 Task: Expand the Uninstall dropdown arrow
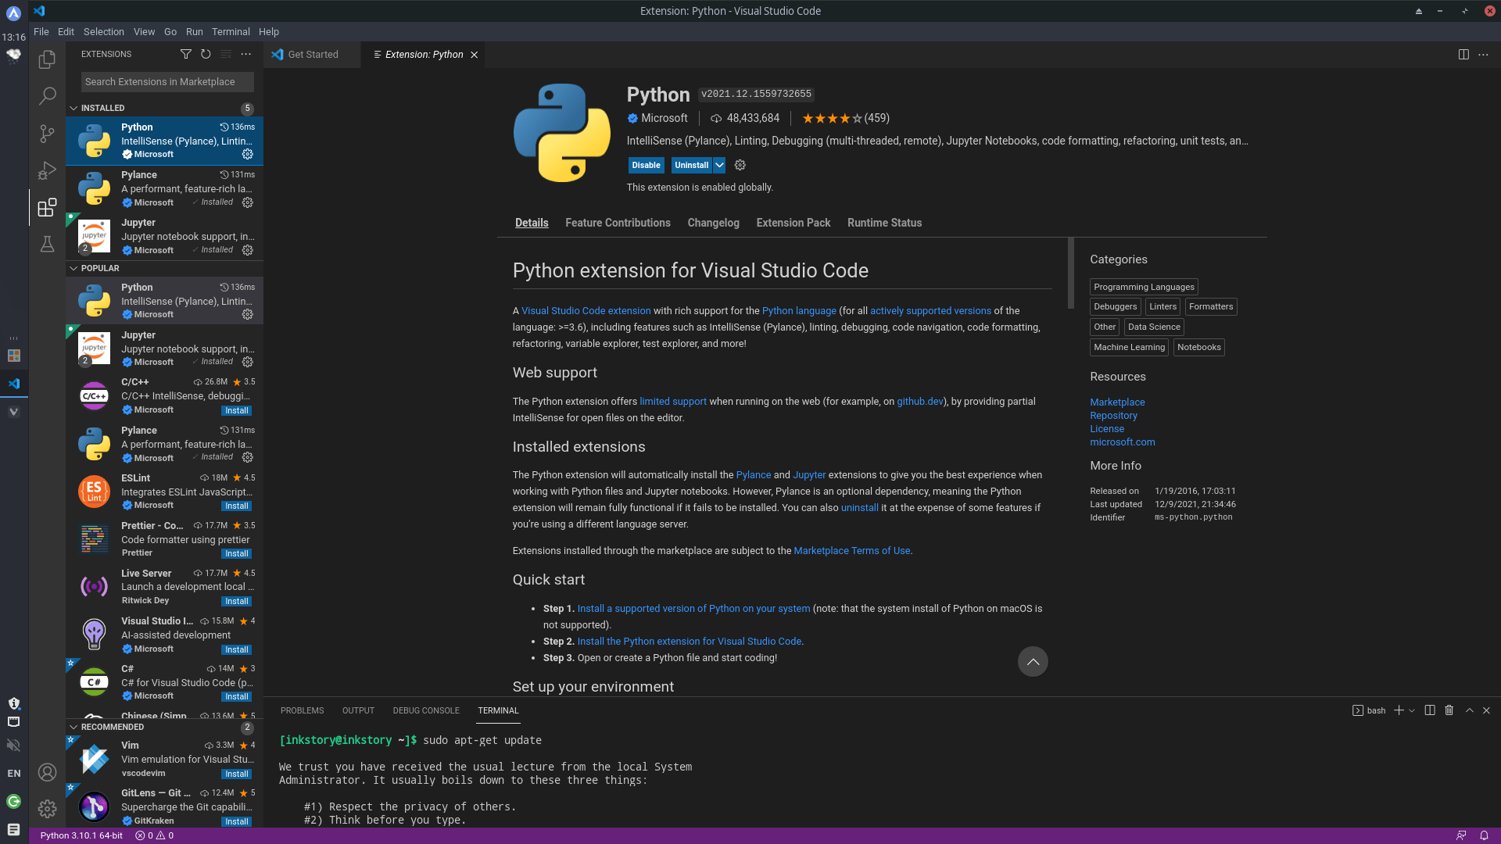[x=718, y=165]
